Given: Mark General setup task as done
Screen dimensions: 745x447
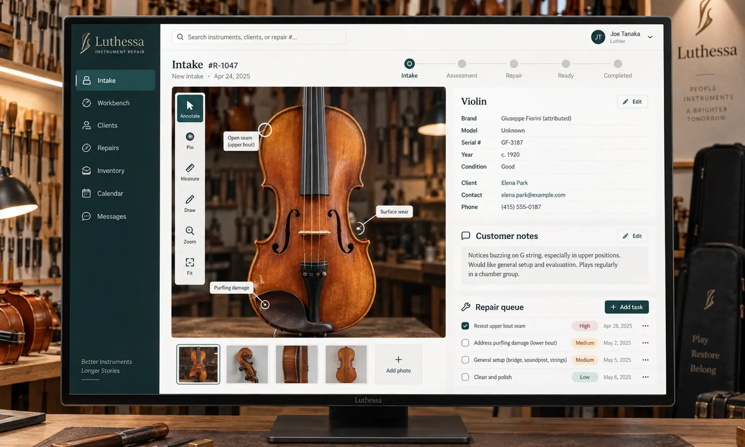Looking at the screenshot, I should pyautogui.click(x=465, y=360).
